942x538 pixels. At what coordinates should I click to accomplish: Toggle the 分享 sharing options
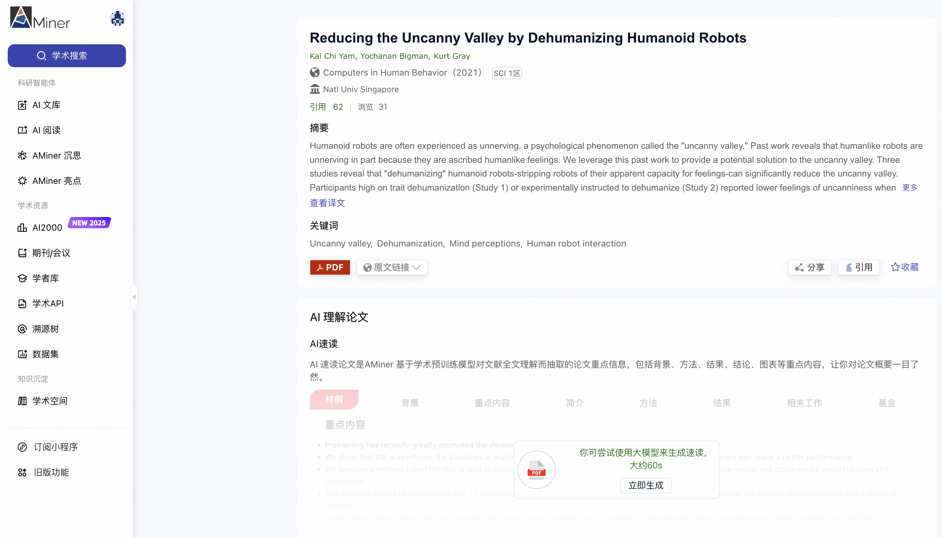pyautogui.click(x=809, y=267)
